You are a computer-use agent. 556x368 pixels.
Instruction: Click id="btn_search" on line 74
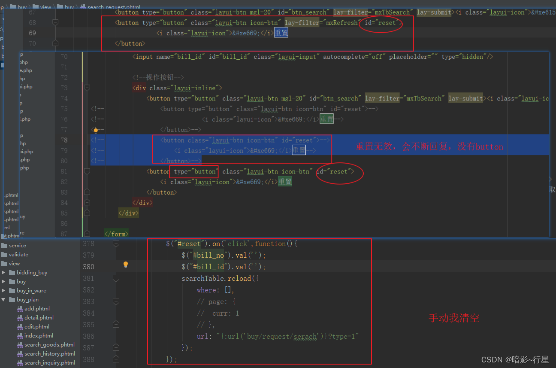(x=336, y=98)
